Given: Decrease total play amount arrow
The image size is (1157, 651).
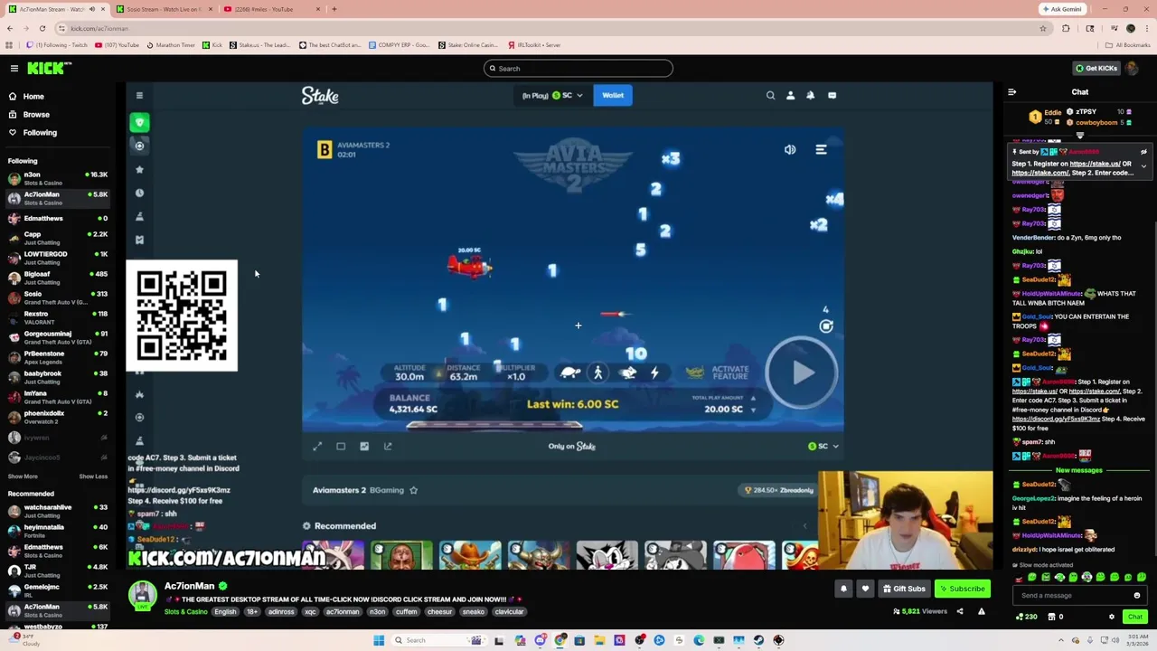Looking at the screenshot, I should (753, 410).
